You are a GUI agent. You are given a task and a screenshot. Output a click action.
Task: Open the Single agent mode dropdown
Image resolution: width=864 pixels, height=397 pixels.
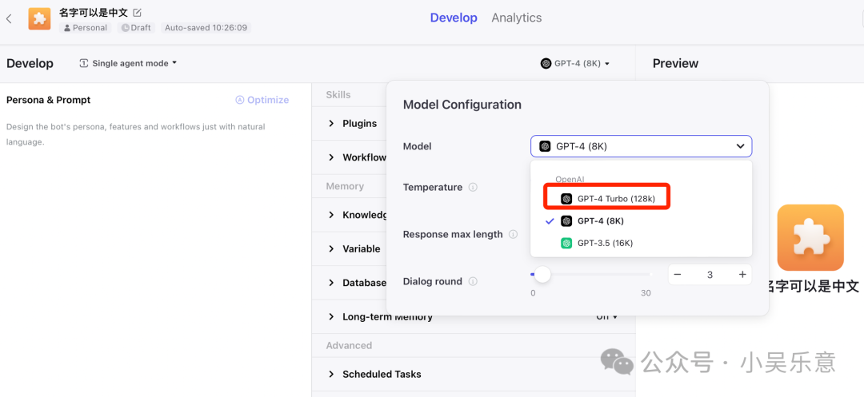point(128,63)
